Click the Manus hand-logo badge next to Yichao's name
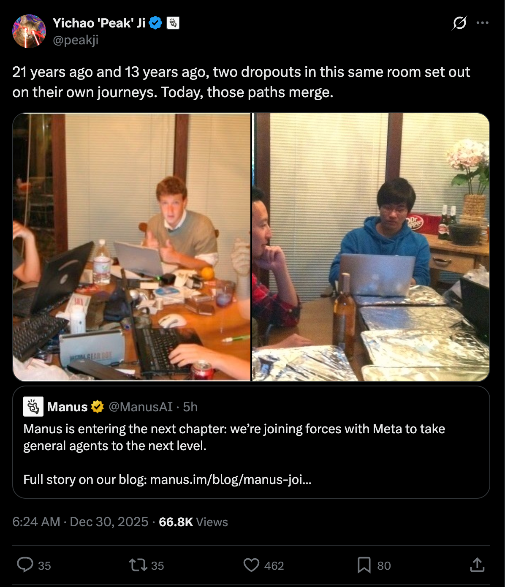The height and width of the screenshot is (587, 505). click(x=174, y=23)
